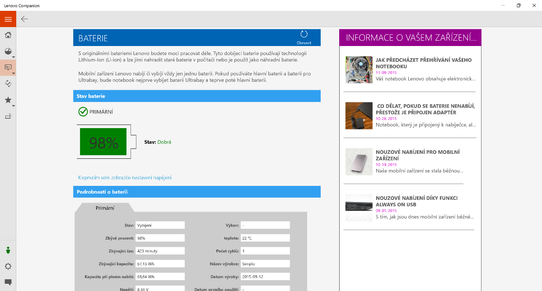The width and height of the screenshot is (542, 291).
Task: Click the laptop with sparkles sidebar icon
Action: point(8,116)
